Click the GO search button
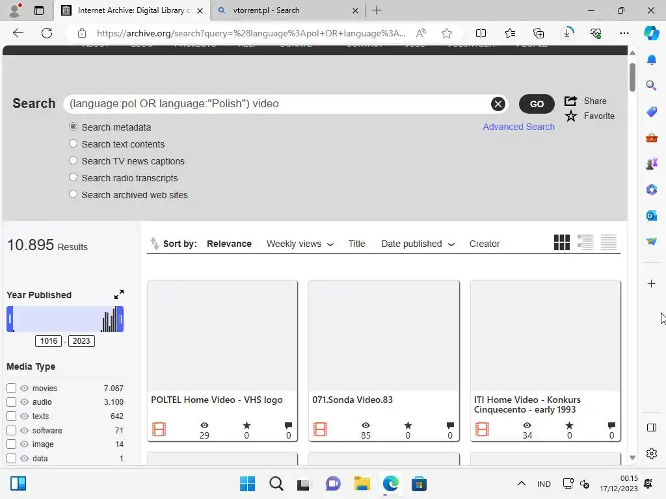Screen dimensions: 666x499 click(x=537, y=103)
